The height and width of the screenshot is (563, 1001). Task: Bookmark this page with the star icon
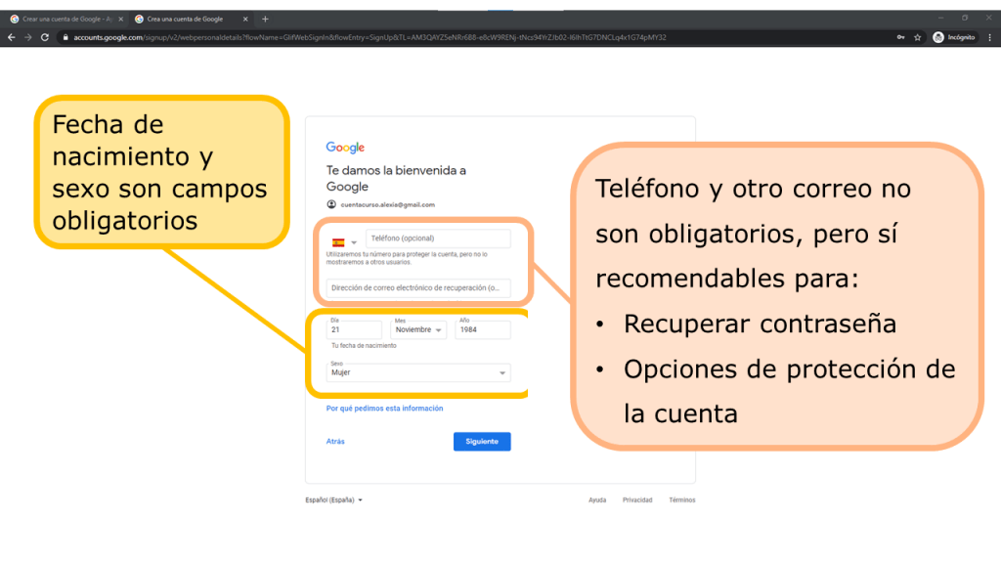917,38
